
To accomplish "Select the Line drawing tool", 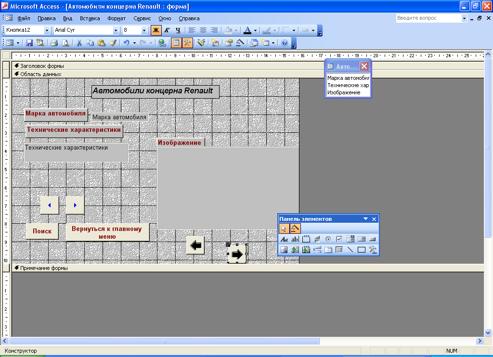I will tap(350, 250).
